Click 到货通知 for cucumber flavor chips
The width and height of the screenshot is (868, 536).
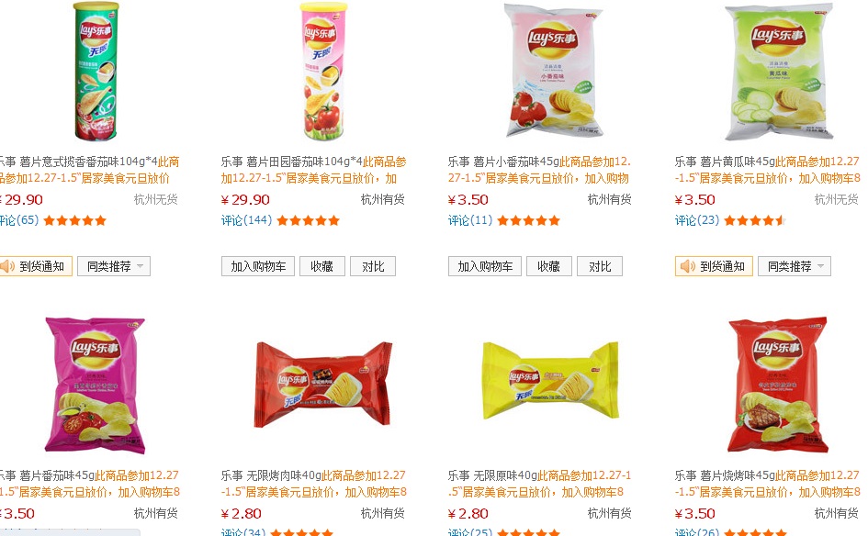[714, 266]
